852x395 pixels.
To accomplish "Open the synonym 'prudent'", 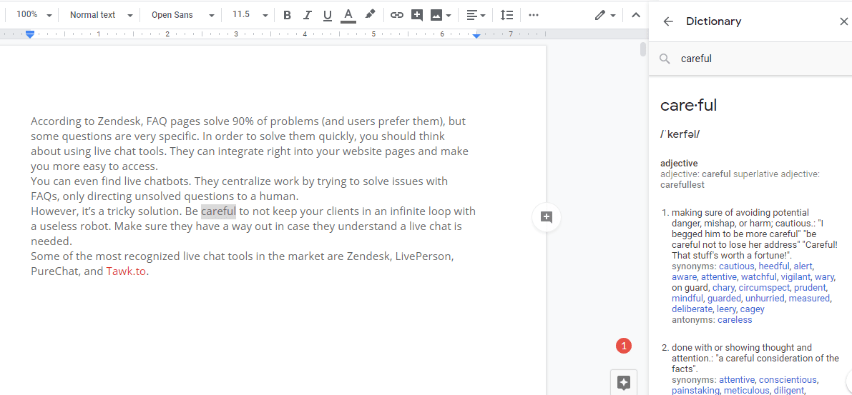I will tap(809, 288).
